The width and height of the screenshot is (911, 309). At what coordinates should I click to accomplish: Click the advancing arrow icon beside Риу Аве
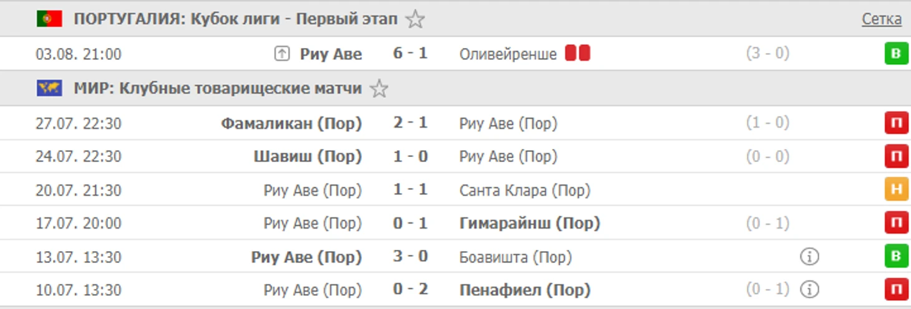(282, 54)
